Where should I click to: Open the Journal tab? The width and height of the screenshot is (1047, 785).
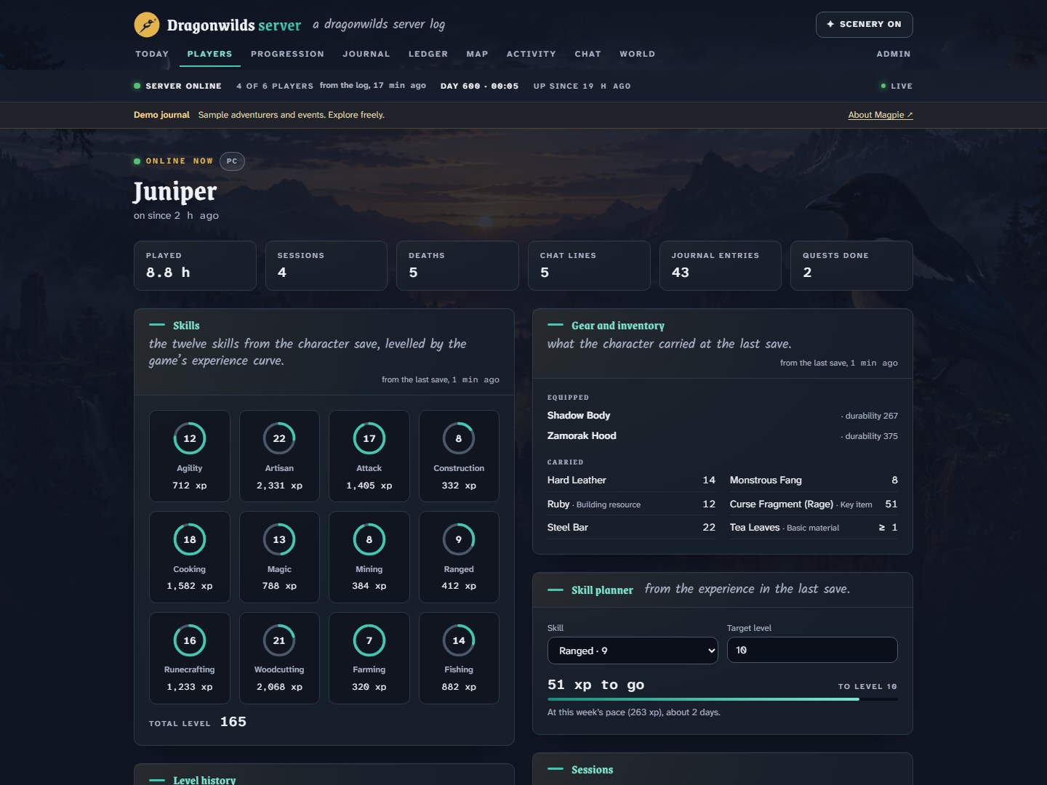pyautogui.click(x=366, y=54)
